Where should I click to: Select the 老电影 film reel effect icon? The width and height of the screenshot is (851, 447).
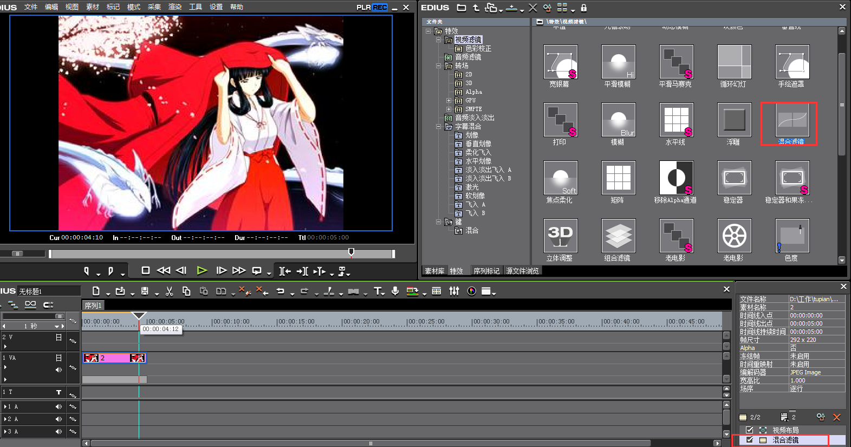click(x=734, y=236)
